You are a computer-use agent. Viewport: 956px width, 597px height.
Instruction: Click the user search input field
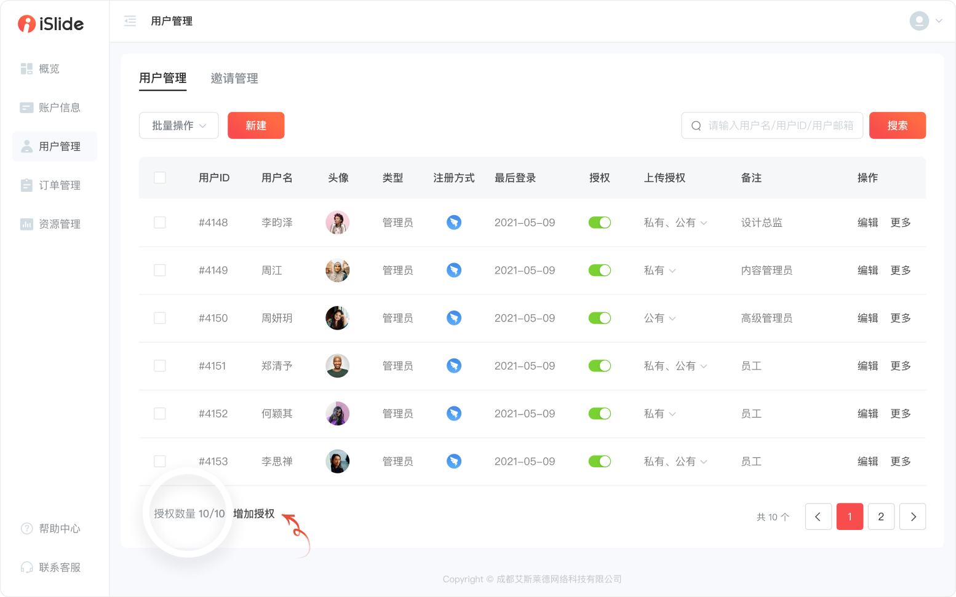click(x=779, y=125)
